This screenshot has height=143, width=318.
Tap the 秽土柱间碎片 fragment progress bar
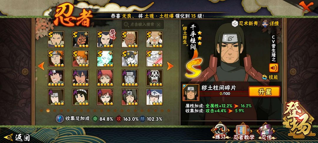224,94
